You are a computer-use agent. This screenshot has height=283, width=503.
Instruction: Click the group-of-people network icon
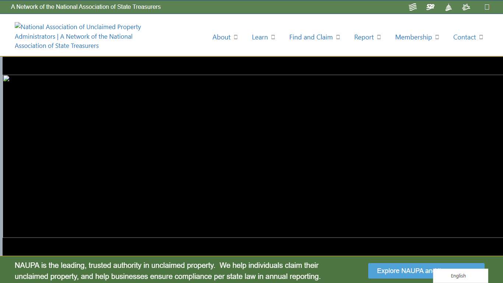tap(466, 7)
